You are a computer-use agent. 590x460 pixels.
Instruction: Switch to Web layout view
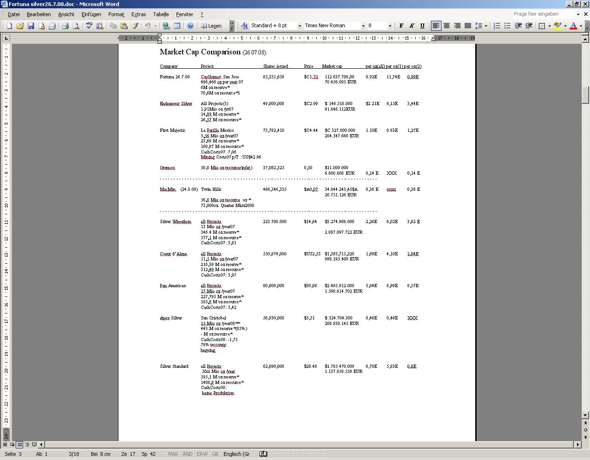pyautogui.click(x=12, y=444)
